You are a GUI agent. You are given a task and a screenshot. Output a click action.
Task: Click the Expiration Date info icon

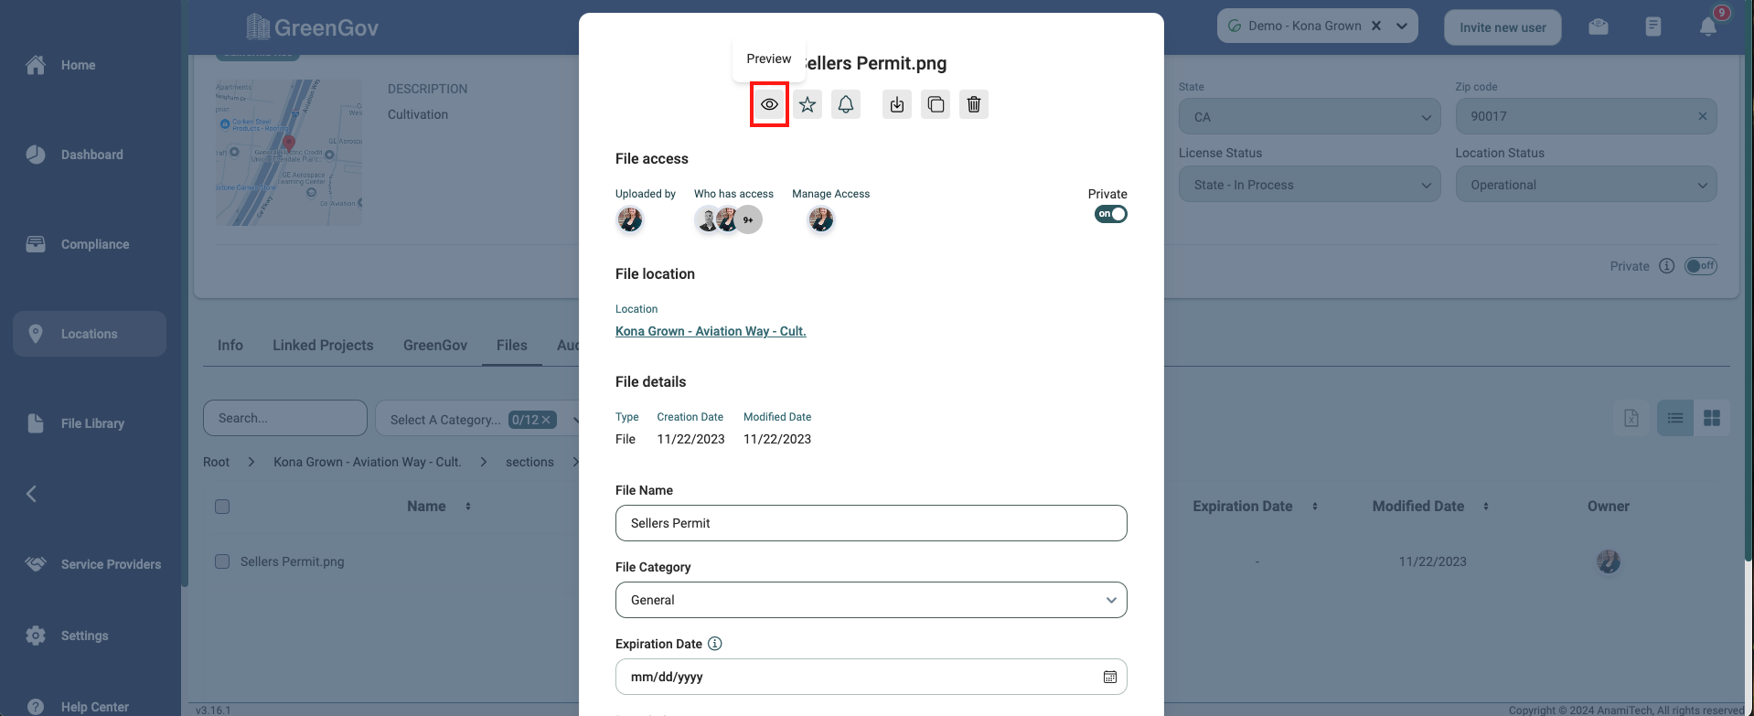(x=715, y=644)
